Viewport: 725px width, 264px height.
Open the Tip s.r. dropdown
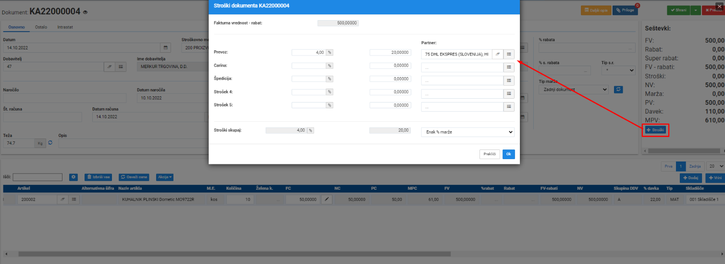coord(618,70)
